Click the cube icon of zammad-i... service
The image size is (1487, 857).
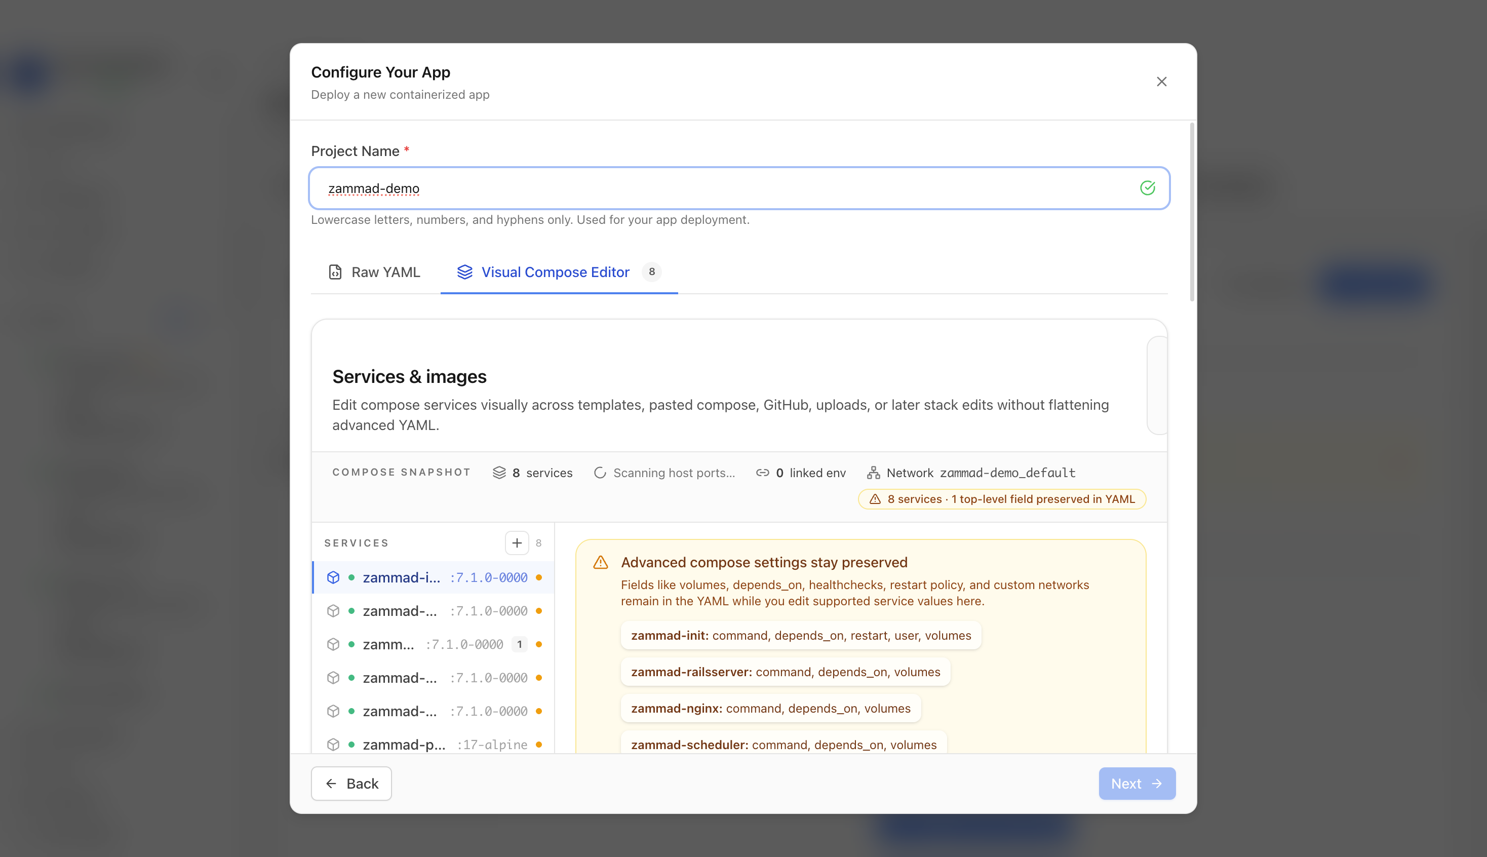click(333, 577)
